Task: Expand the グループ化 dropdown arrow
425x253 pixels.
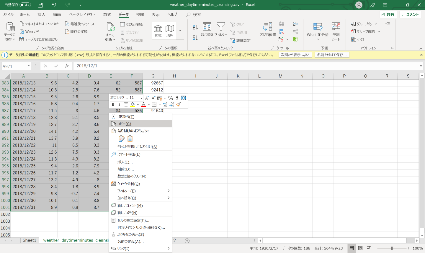Action: [x=376, y=24]
